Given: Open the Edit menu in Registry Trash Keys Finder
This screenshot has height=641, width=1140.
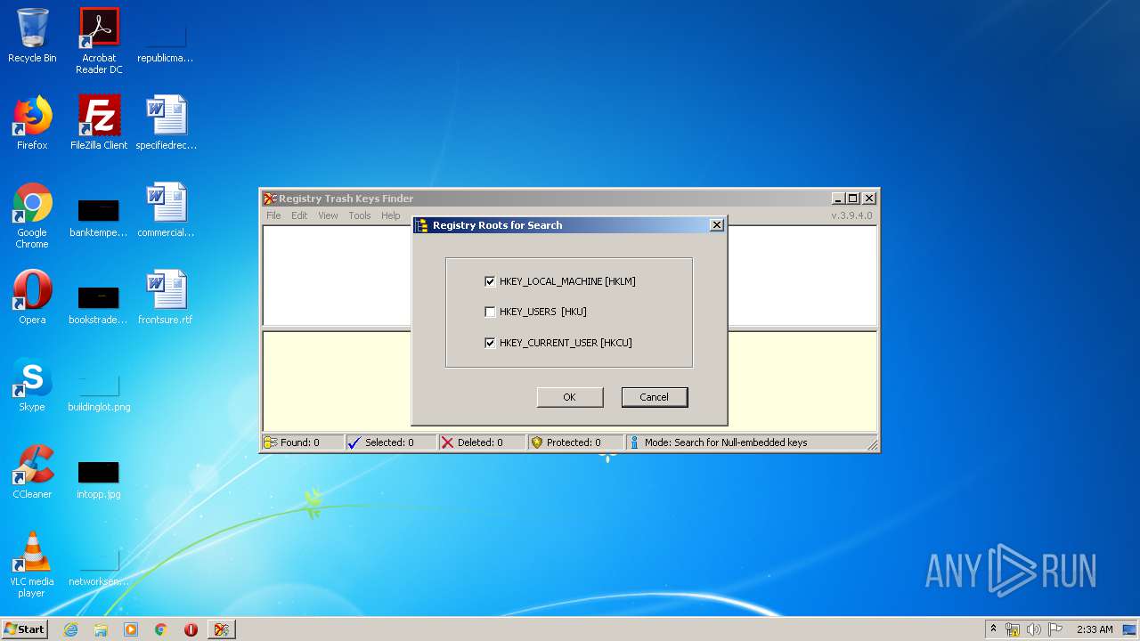Looking at the screenshot, I should click(x=299, y=215).
